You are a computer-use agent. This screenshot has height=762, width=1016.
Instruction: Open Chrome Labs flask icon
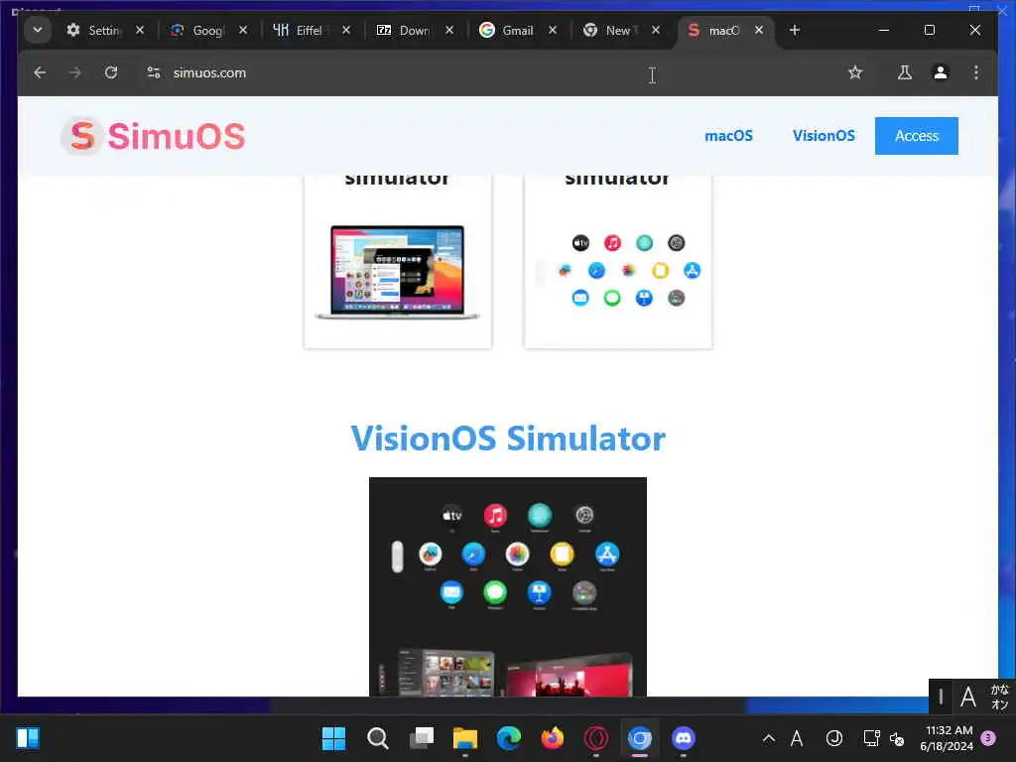click(x=905, y=72)
